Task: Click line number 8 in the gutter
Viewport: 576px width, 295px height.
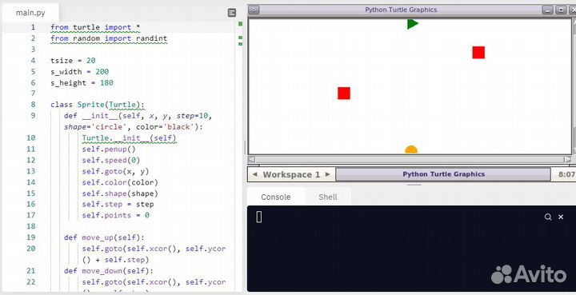Action: point(33,105)
